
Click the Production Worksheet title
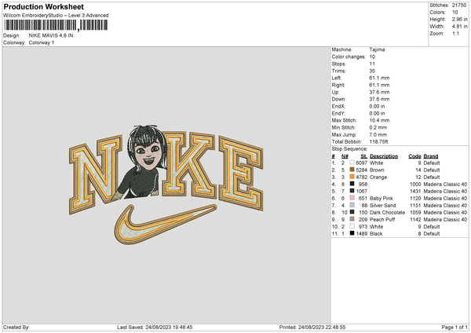(x=44, y=7)
